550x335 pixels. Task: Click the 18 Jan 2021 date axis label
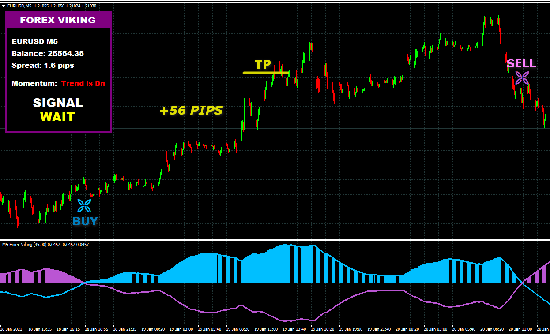pyautogui.click(x=11, y=329)
